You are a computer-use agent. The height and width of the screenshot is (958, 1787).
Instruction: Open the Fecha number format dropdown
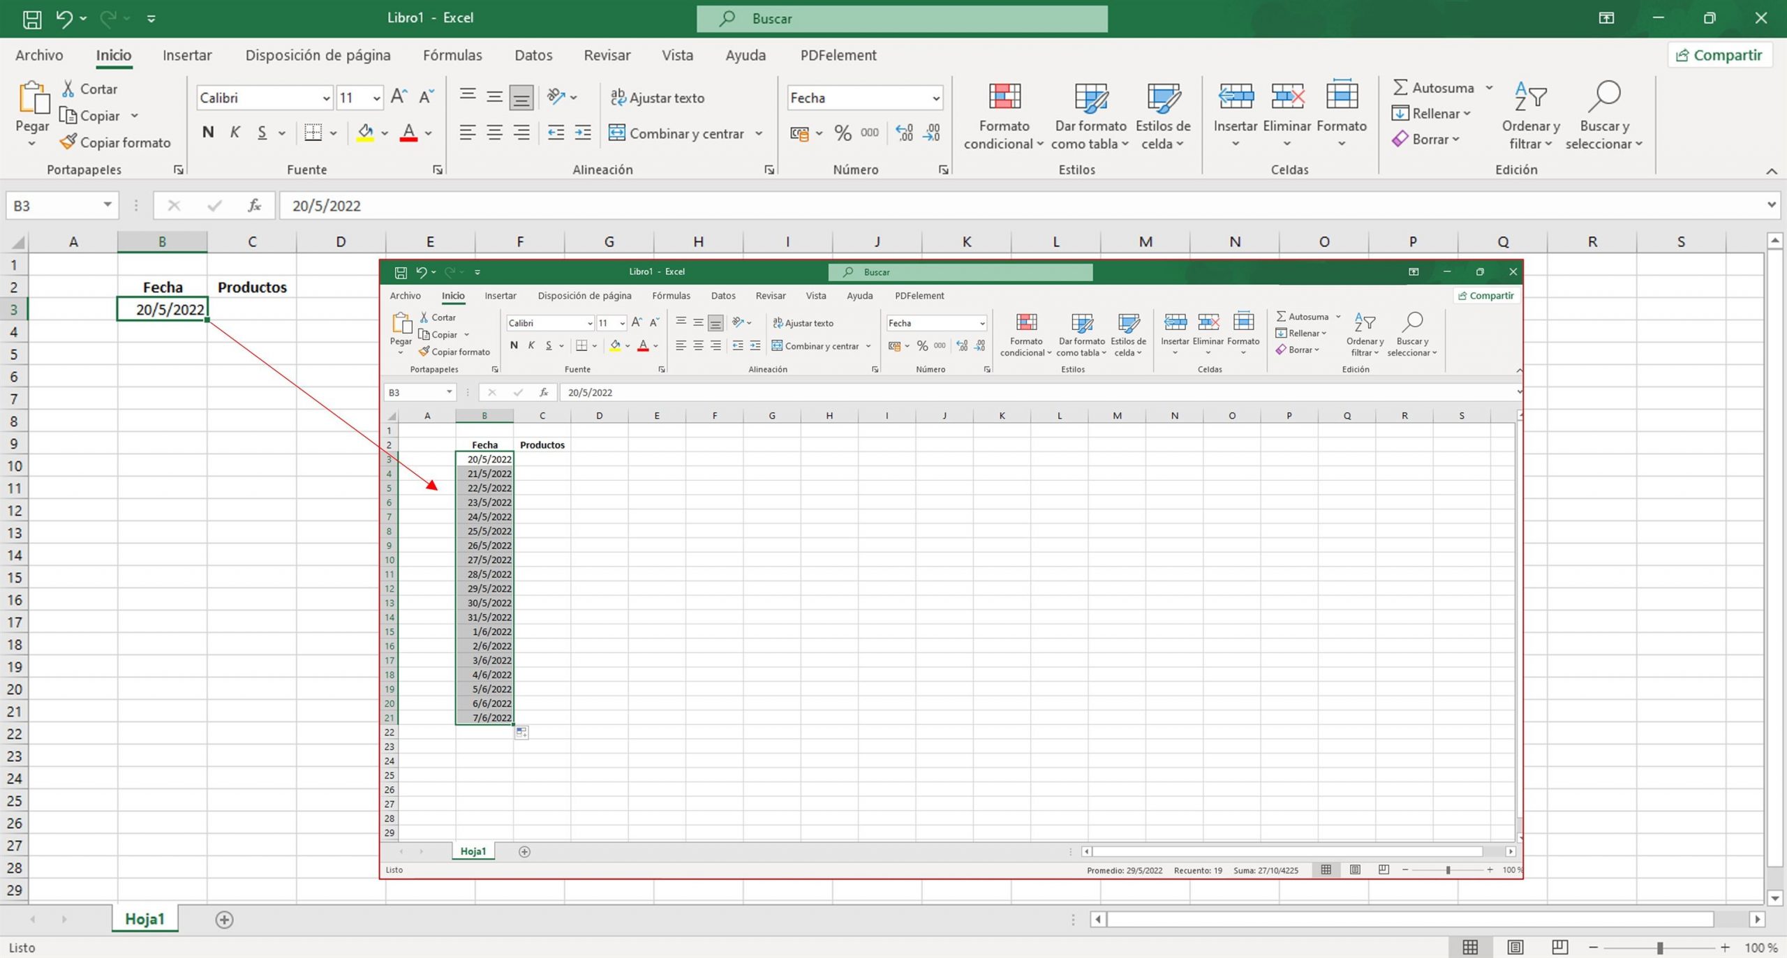click(936, 98)
